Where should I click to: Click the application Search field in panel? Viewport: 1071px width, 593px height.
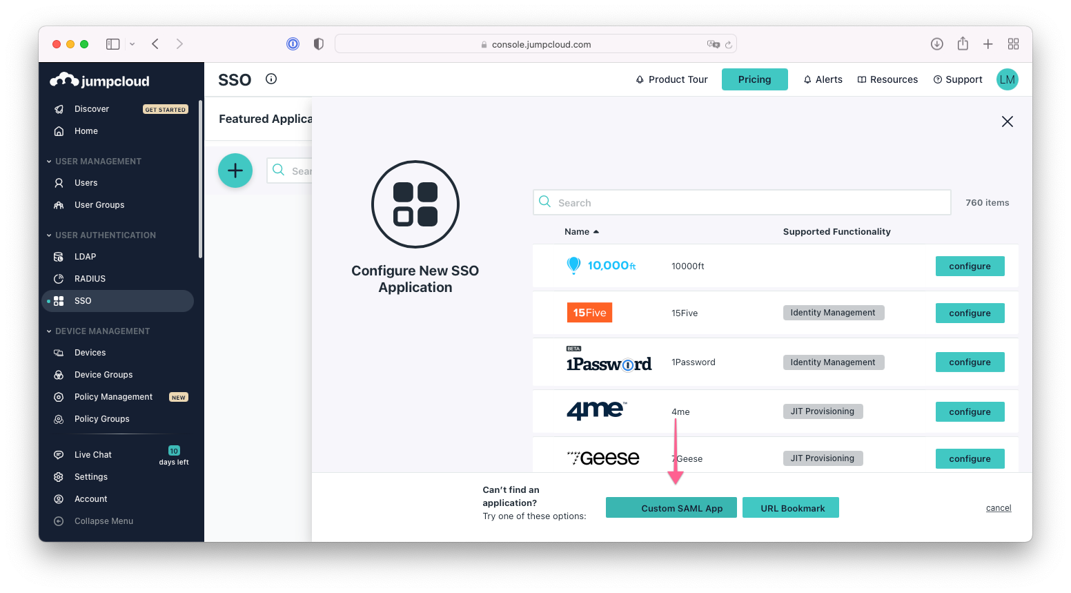click(x=742, y=203)
